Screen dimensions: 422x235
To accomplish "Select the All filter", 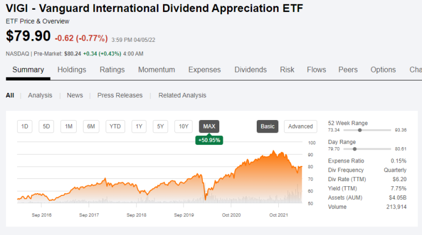I will point(10,95).
